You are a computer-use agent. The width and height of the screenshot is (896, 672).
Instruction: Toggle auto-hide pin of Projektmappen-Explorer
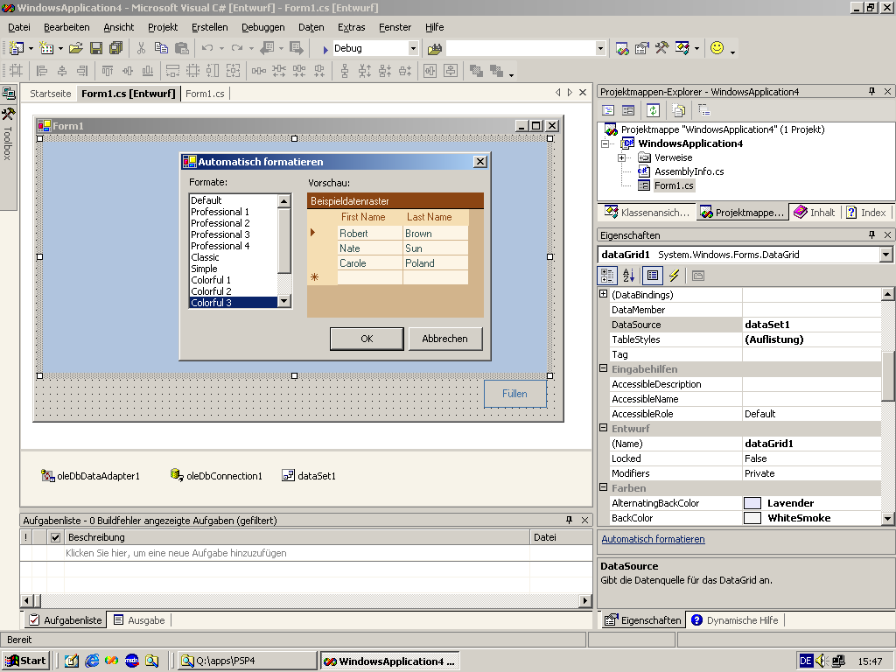pos(872,91)
